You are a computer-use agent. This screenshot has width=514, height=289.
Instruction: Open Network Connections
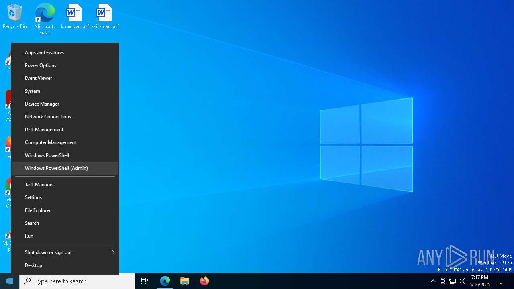(65, 117)
